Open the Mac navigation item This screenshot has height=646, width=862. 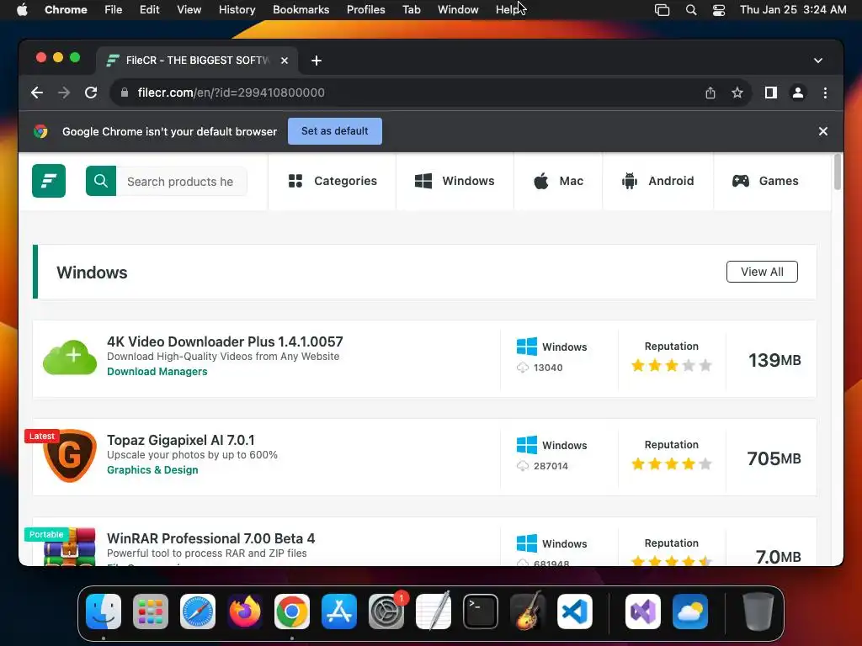[x=558, y=181]
